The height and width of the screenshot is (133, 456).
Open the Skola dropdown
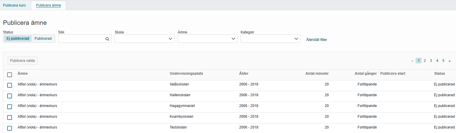point(145,39)
